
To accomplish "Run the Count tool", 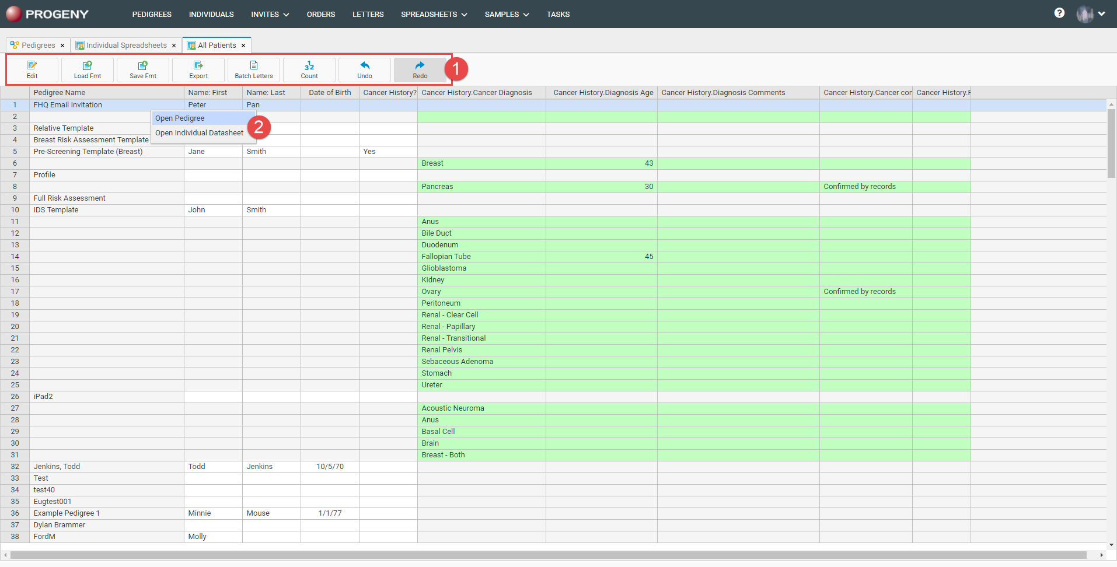I will (309, 69).
